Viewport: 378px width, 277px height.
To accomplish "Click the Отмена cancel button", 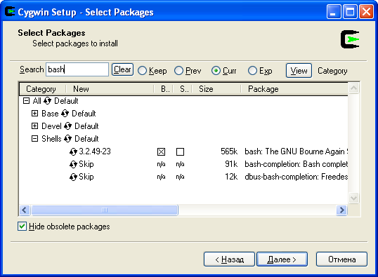I will pos(342,259).
